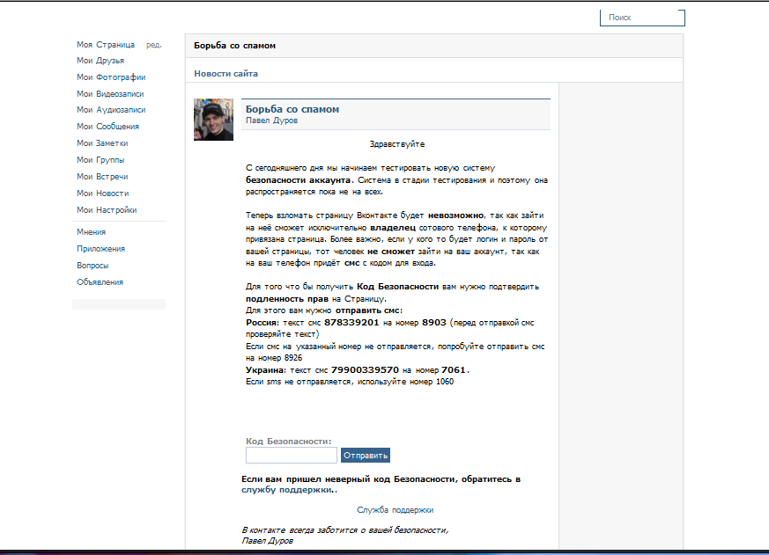Viewport: 769px width, 555px height.
Task: Open Объявления link
Action: pos(100,282)
